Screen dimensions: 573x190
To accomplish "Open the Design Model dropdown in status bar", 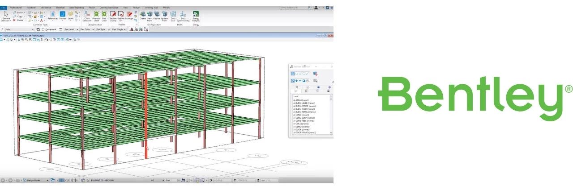I will pyautogui.click(x=36, y=180).
